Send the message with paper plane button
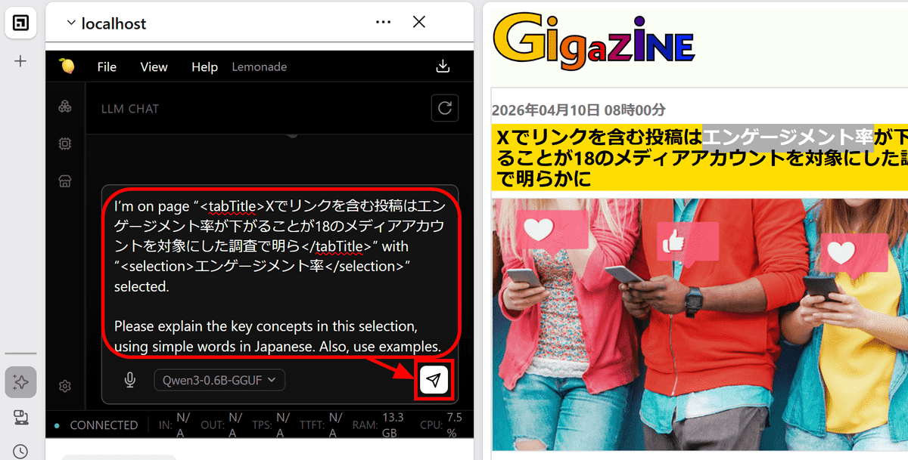Screen dimensions: 908x460 (434, 380)
